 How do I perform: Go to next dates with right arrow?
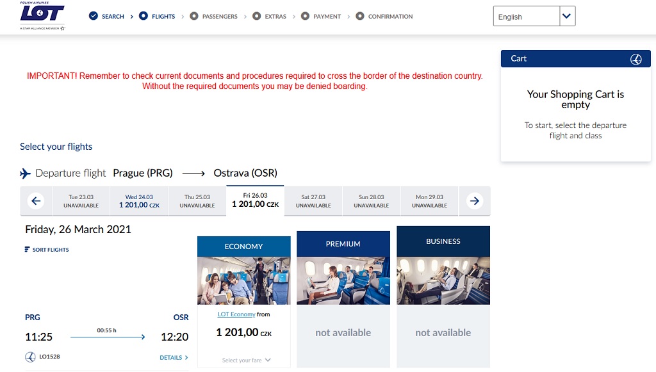[x=475, y=201]
